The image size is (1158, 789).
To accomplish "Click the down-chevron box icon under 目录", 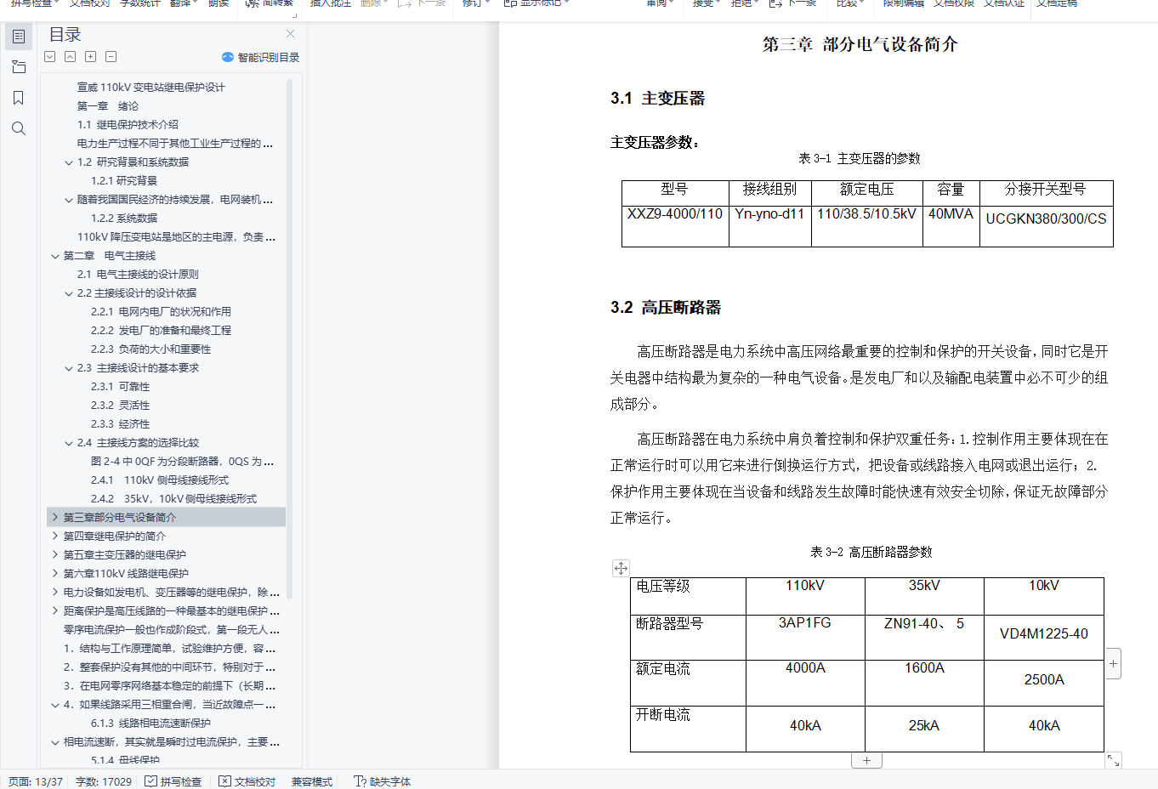I will (50, 57).
